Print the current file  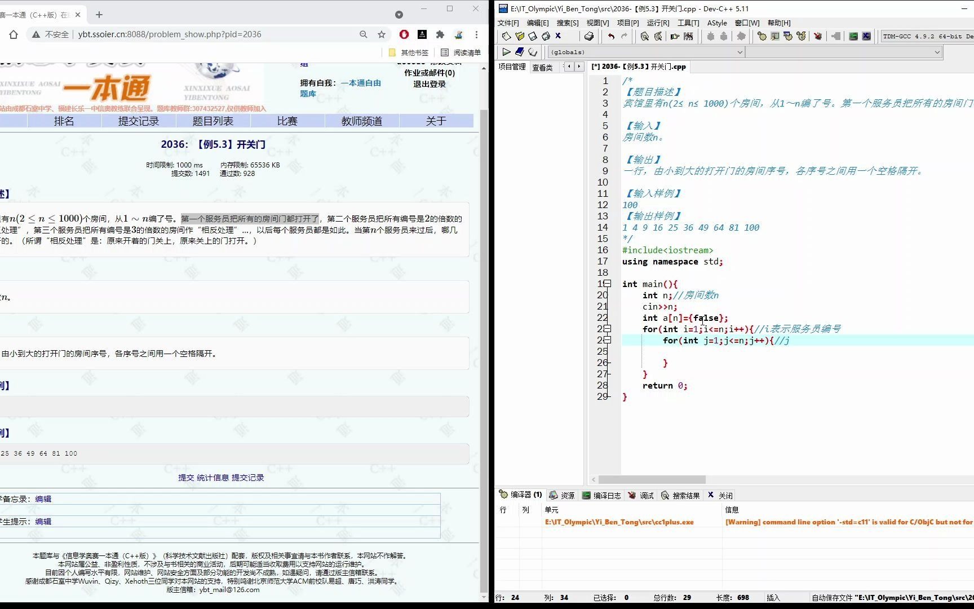click(x=590, y=36)
